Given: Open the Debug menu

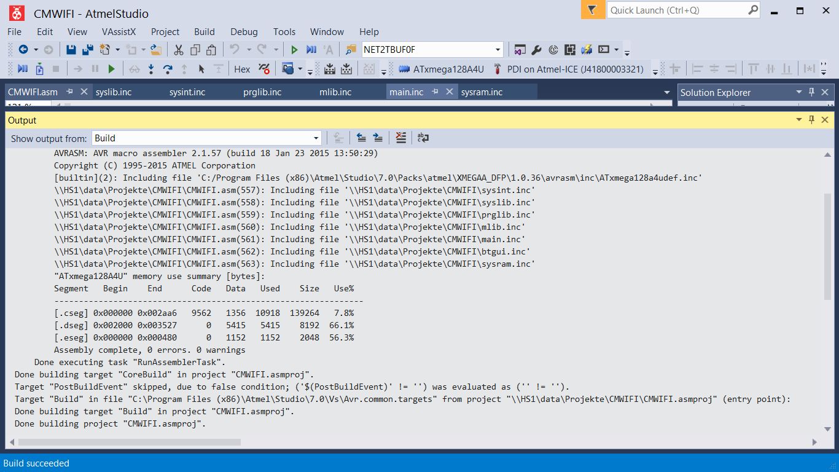Looking at the screenshot, I should (244, 31).
